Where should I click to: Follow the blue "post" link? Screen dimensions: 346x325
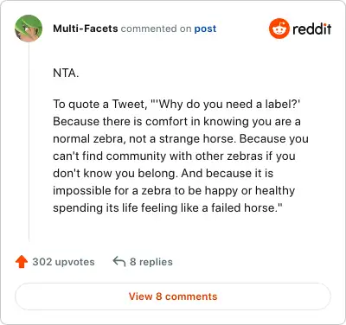coord(205,29)
